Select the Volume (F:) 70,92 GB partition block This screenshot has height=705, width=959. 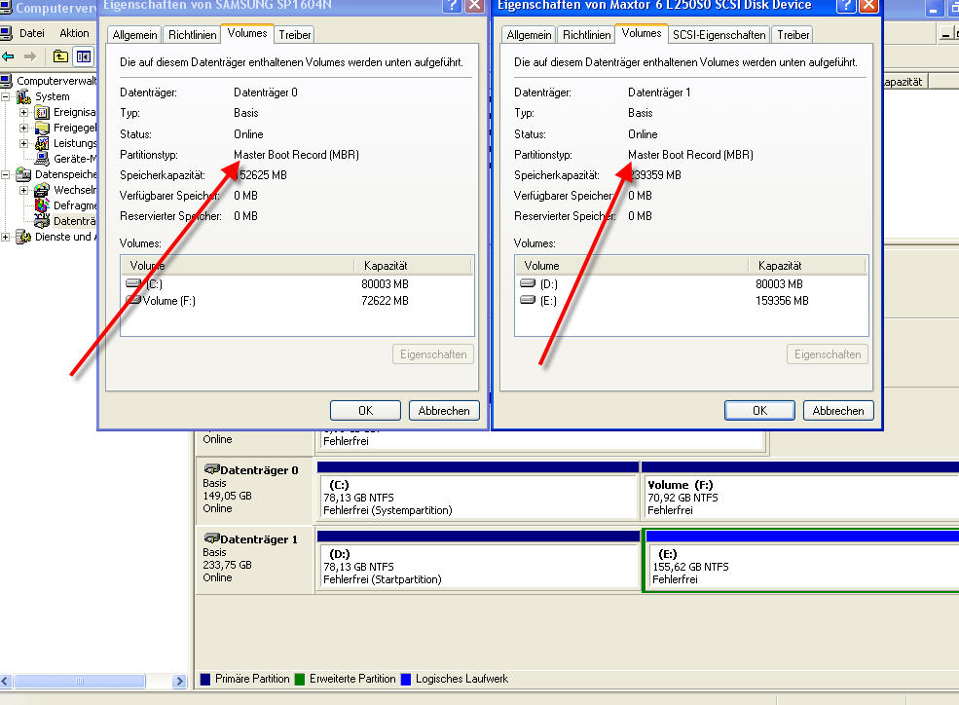[800, 493]
